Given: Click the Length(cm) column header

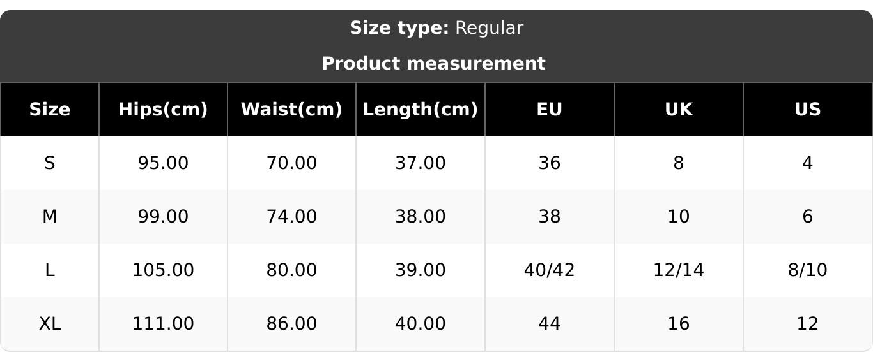Looking at the screenshot, I should (420, 110).
